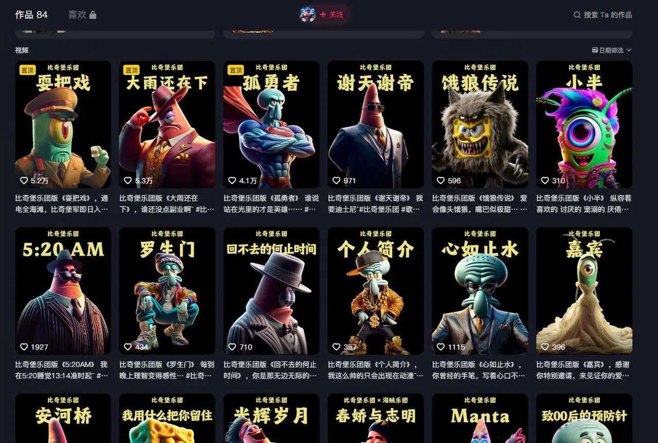Click the calendar icon of 日期筛选
The height and width of the screenshot is (443, 658).
(595, 50)
